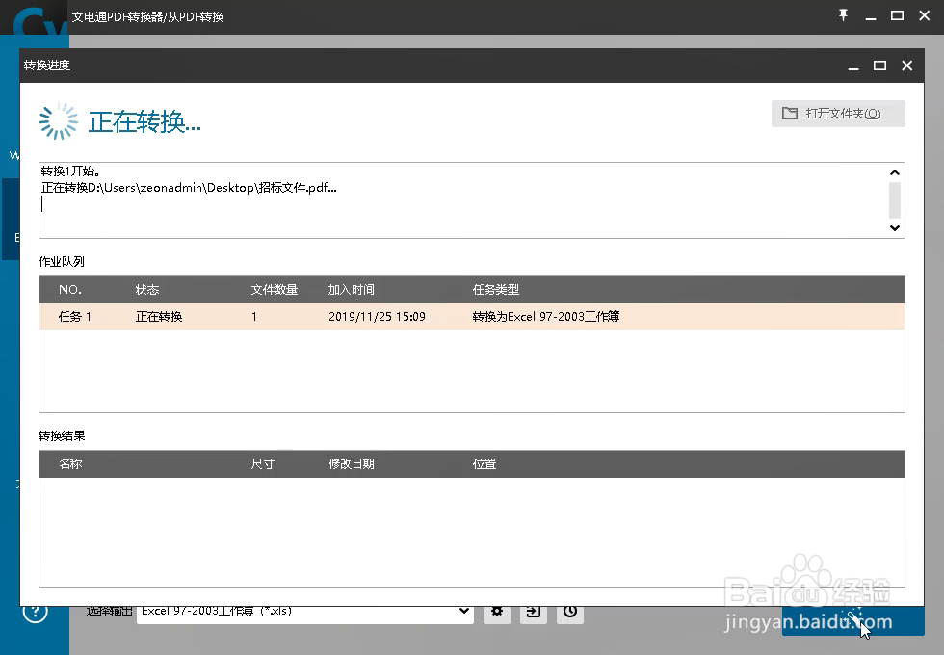This screenshot has height=655, width=944.
Task: Maximize the main PDF converter window
Action: pyautogui.click(x=897, y=15)
